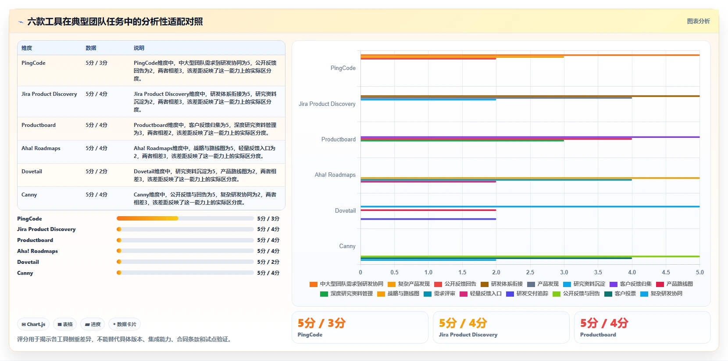The width and height of the screenshot is (728, 361).
Task: Click the 数据 column header
Action: click(x=91, y=48)
